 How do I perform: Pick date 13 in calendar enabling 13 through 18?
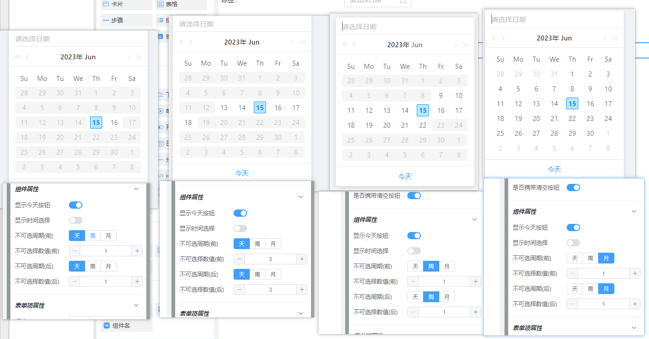[x=224, y=107]
